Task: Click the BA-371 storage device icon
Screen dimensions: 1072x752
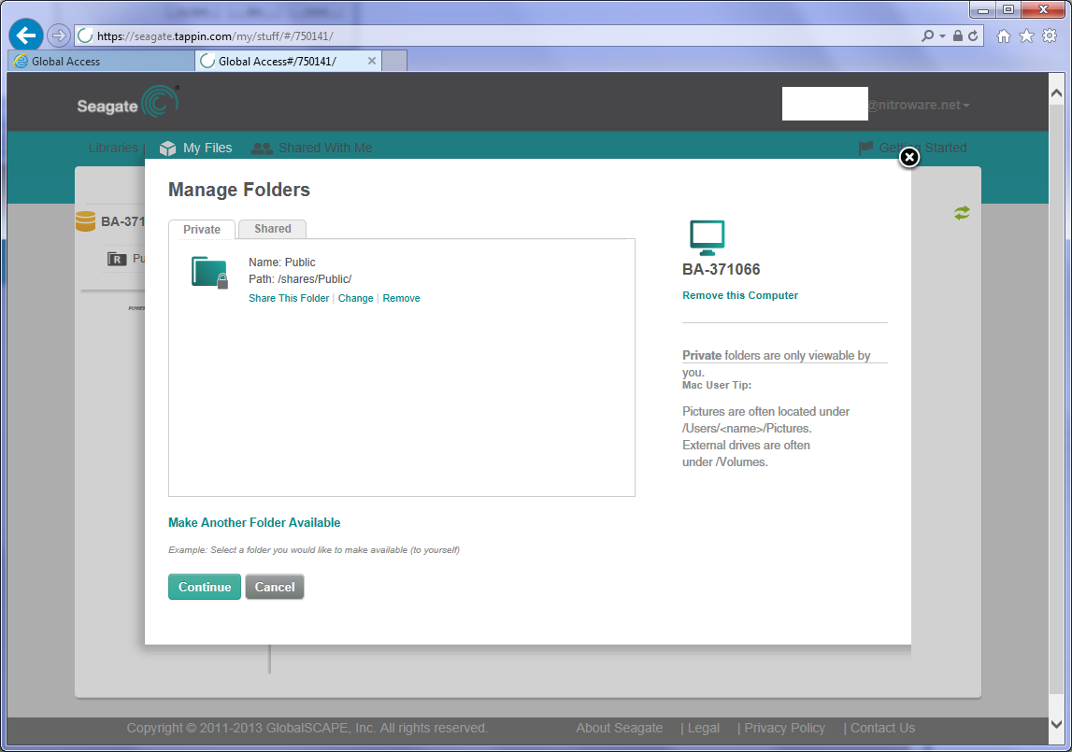Action: point(85,220)
